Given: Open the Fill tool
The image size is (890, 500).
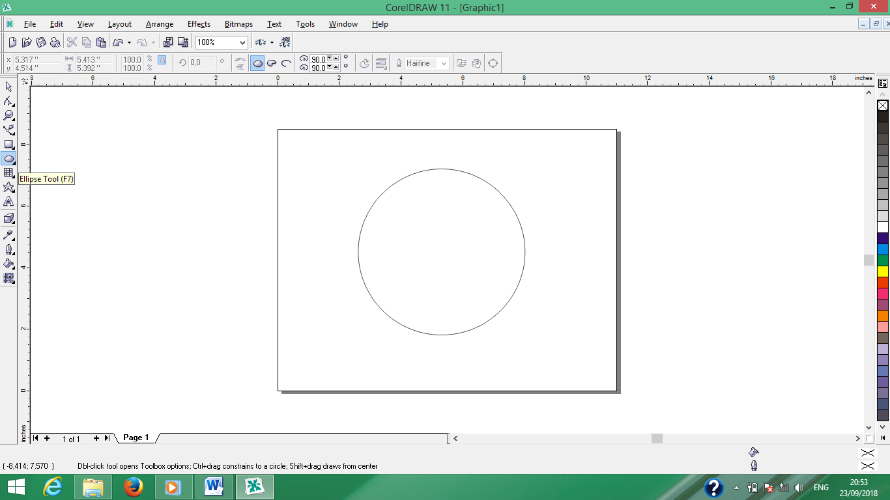Looking at the screenshot, I should (x=9, y=264).
